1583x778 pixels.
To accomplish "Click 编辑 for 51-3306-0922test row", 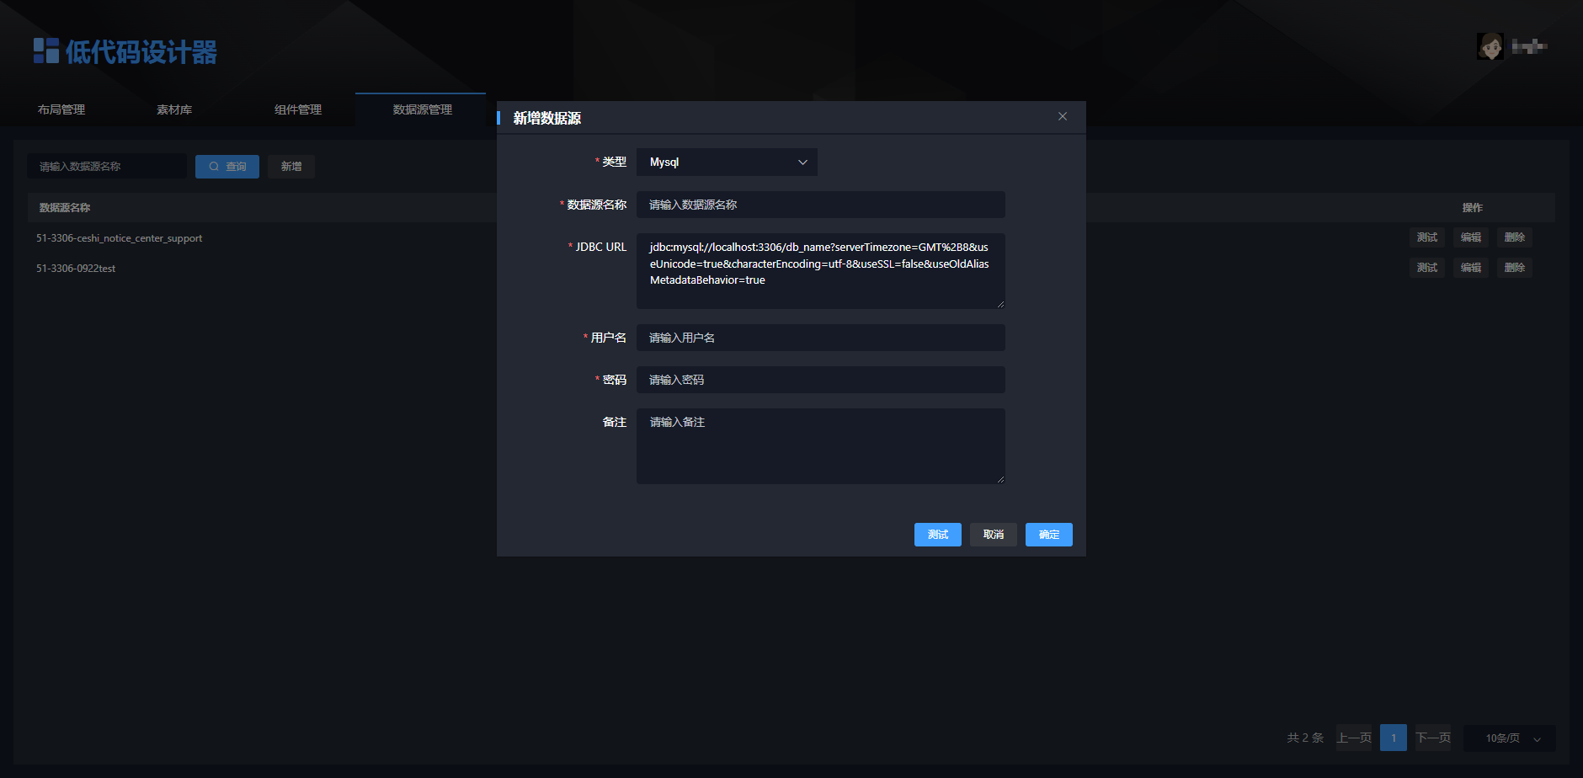I will (1471, 268).
